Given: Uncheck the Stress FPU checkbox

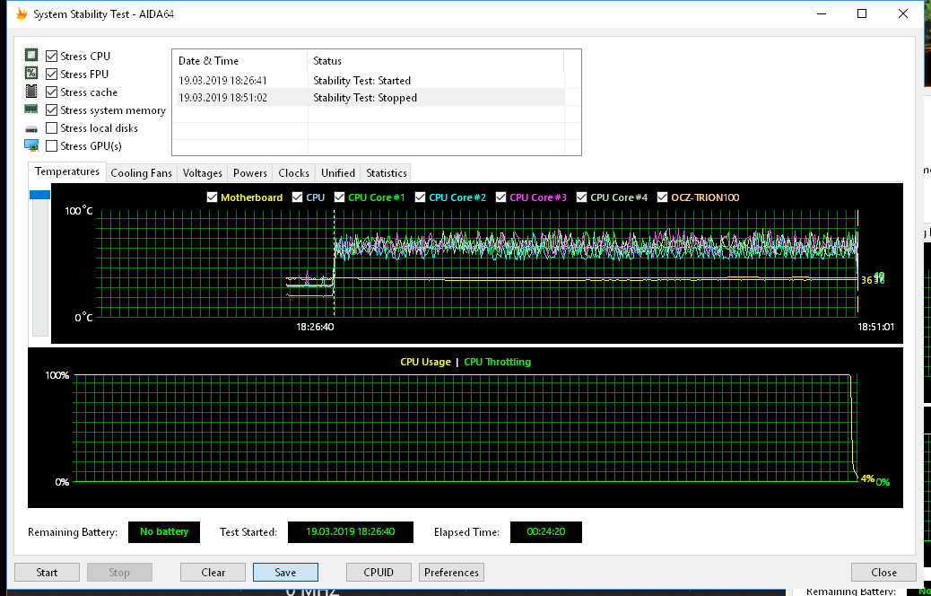Looking at the screenshot, I should (x=52, y=74).
